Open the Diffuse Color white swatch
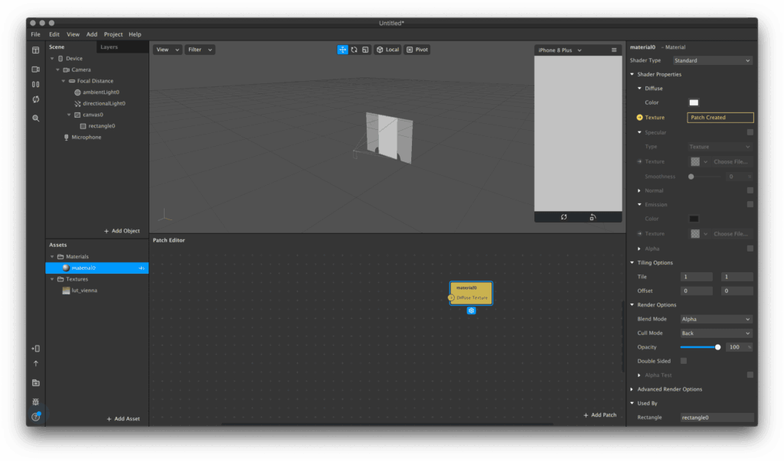Image resolution: width=784 pixels, height=461 pixels. pos(694,102)
